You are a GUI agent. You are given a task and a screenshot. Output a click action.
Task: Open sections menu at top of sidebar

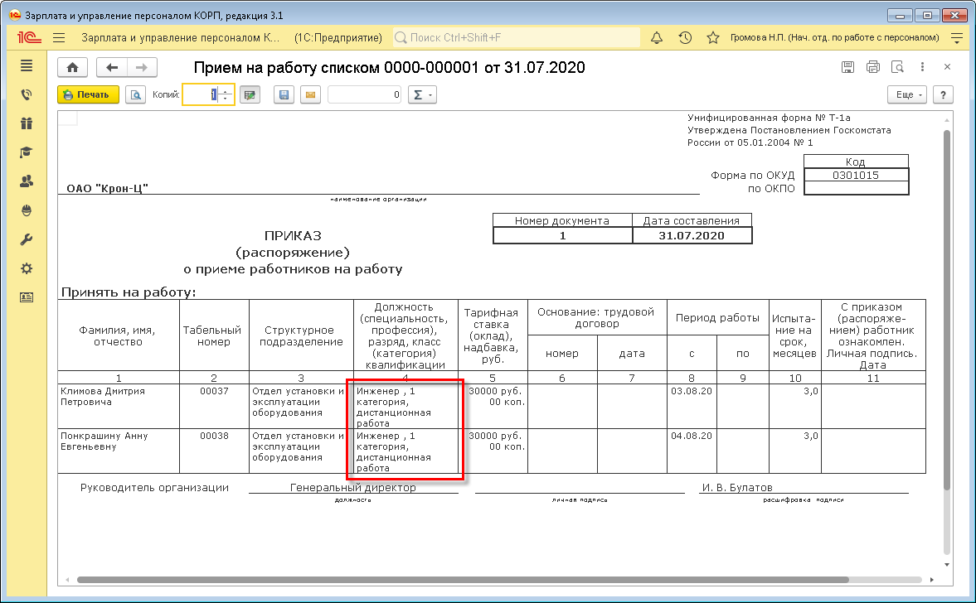(27, 66)
